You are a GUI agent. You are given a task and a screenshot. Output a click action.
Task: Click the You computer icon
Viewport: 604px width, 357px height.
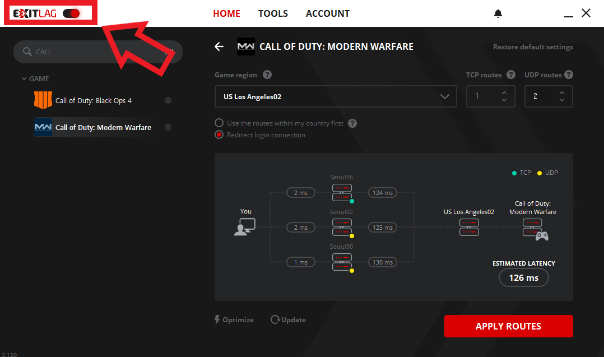point(245,227)
